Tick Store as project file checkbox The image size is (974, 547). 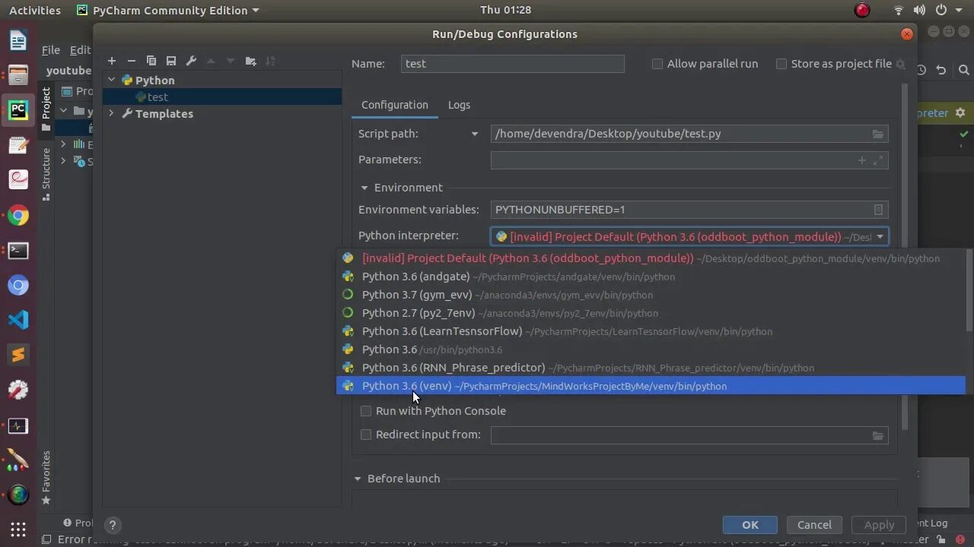pos(781,64)
